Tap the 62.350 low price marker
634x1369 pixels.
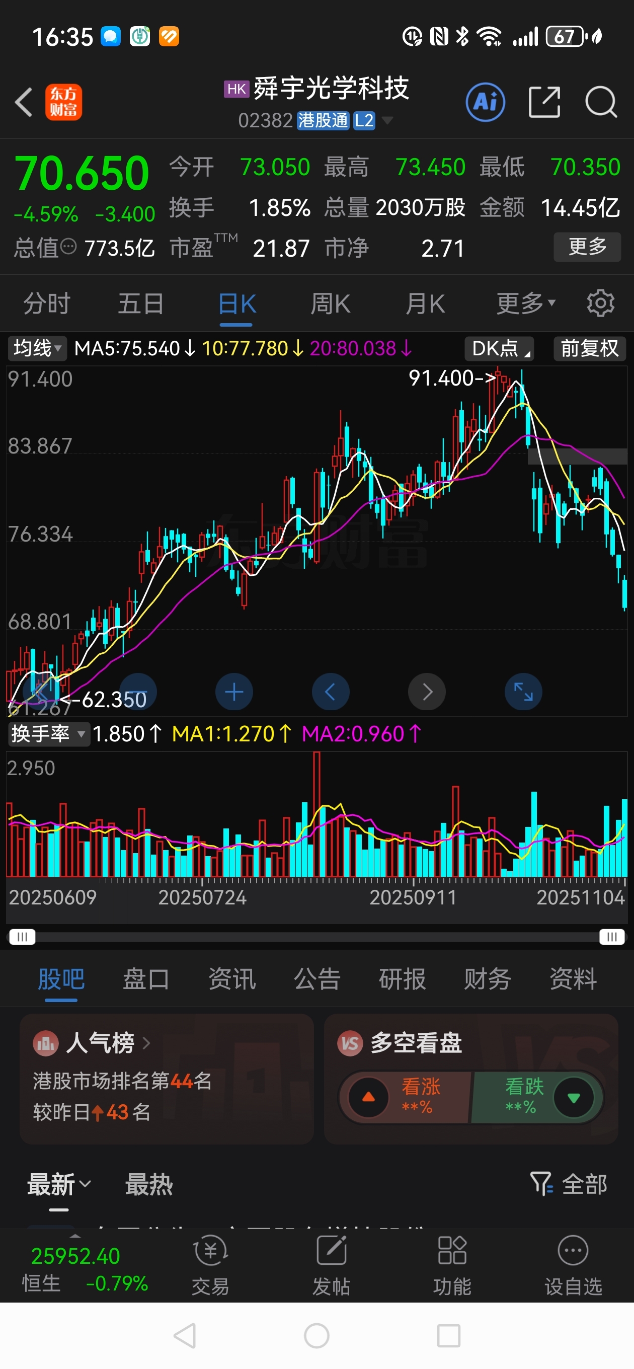click(104, 700)
